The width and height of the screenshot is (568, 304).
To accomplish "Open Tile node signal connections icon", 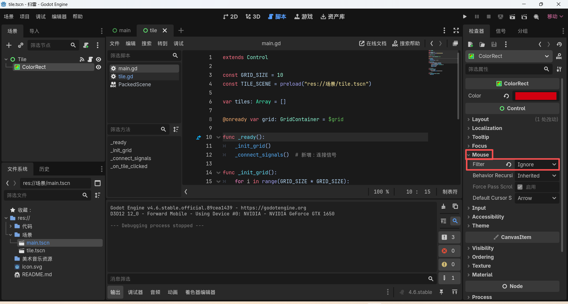I will [82, 59].
